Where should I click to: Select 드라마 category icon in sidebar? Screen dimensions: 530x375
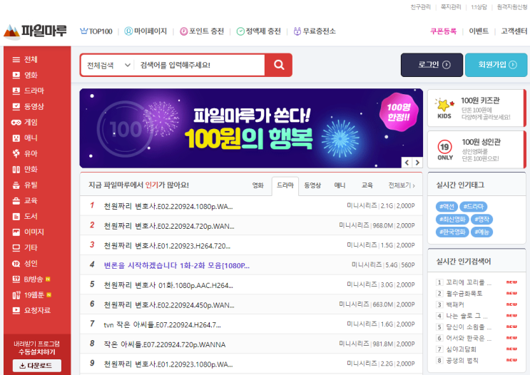point(16,91)
